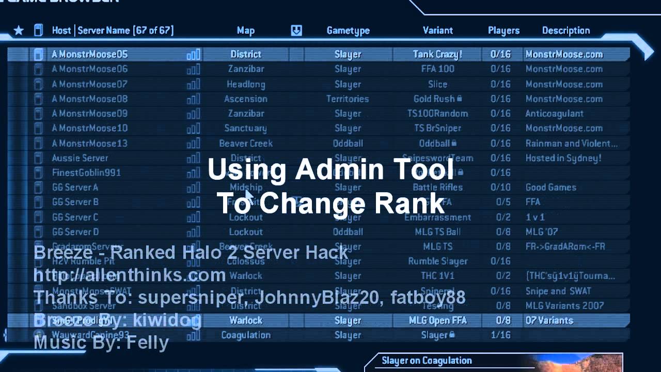
Task: Click server icon of GG Server C
Action: pyautogui.click(x=38, y=217)
